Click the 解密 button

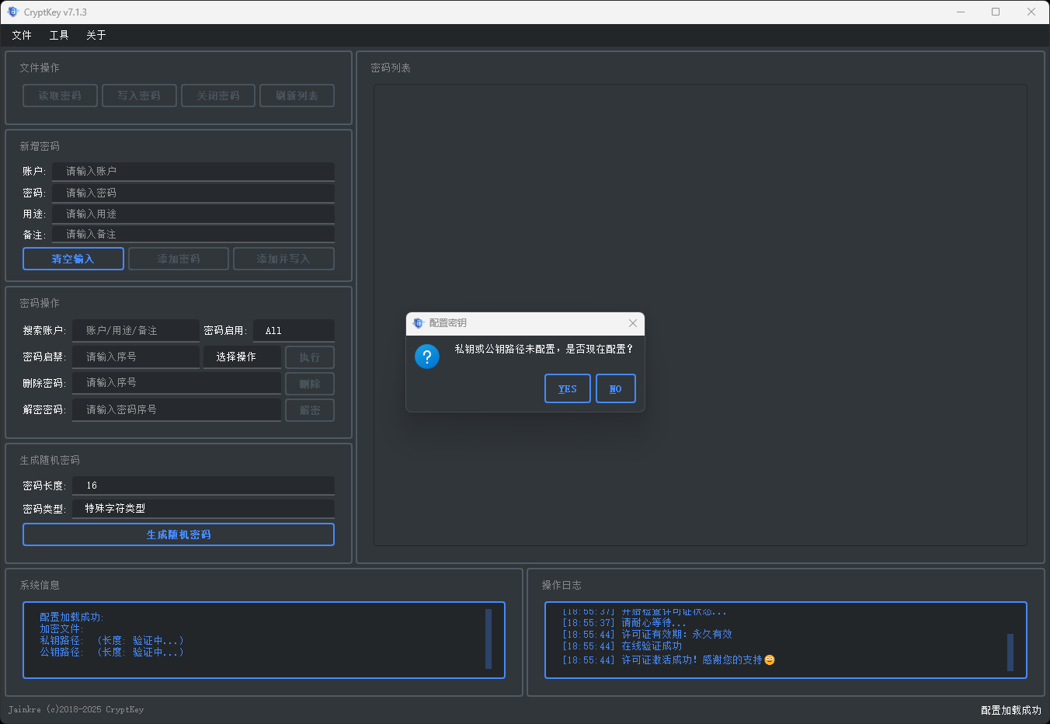310,410
